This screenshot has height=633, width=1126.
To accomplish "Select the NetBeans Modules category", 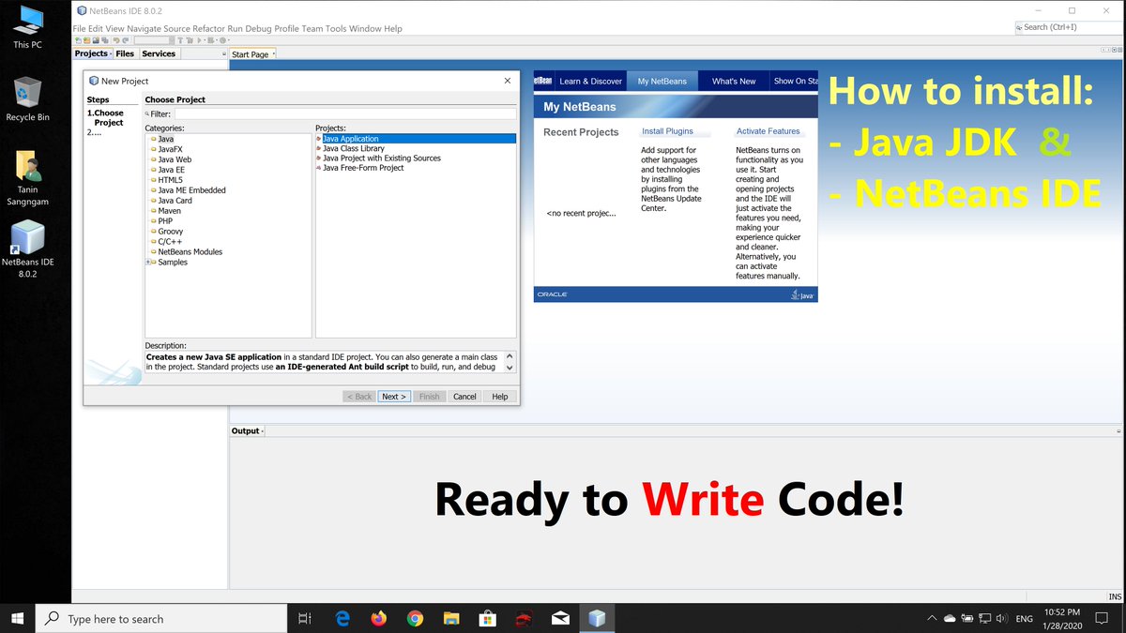I will (190, 252).
